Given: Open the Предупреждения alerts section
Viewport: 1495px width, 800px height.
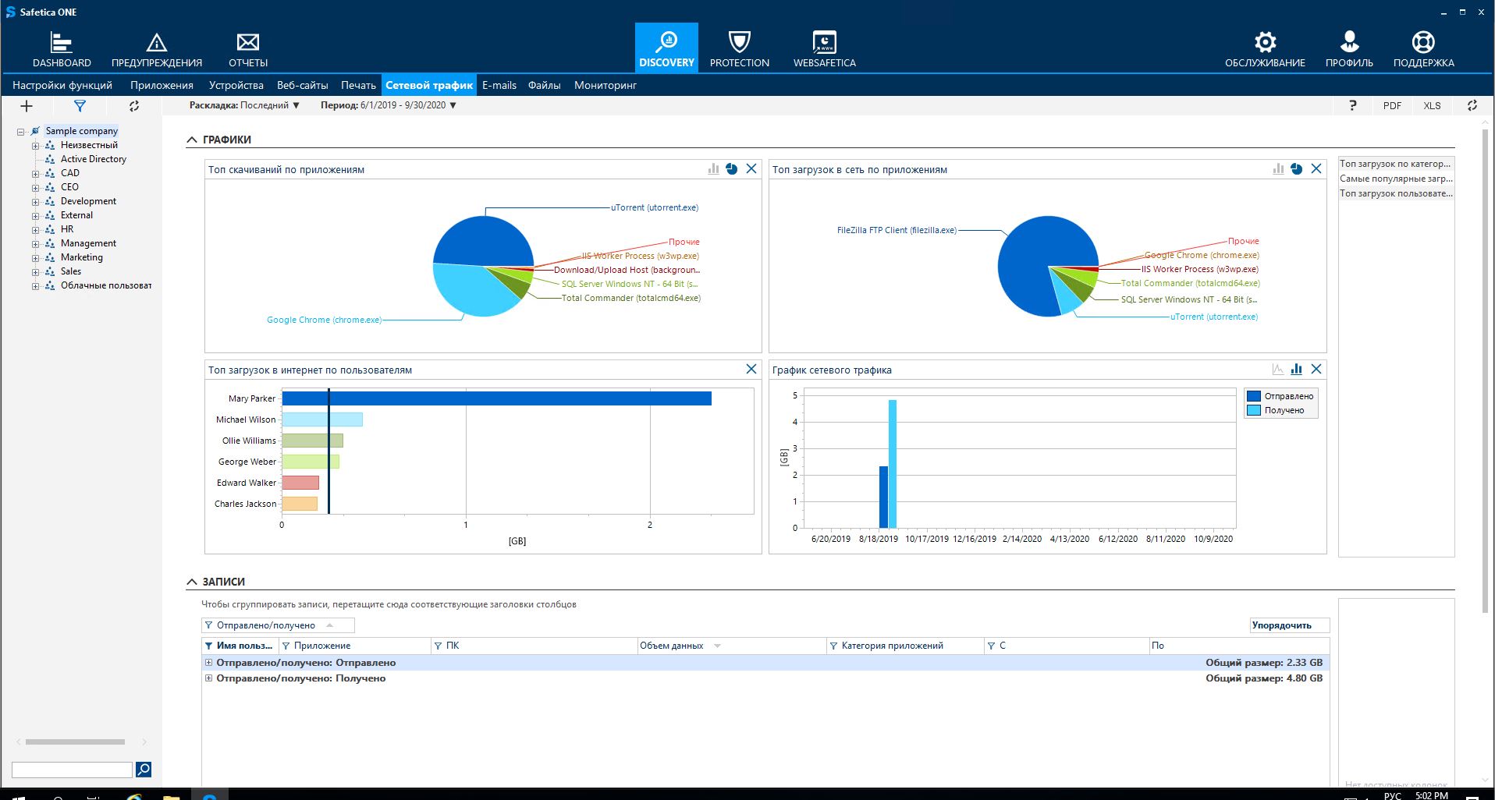Looking at the screenshot, I should click(156, 49).
